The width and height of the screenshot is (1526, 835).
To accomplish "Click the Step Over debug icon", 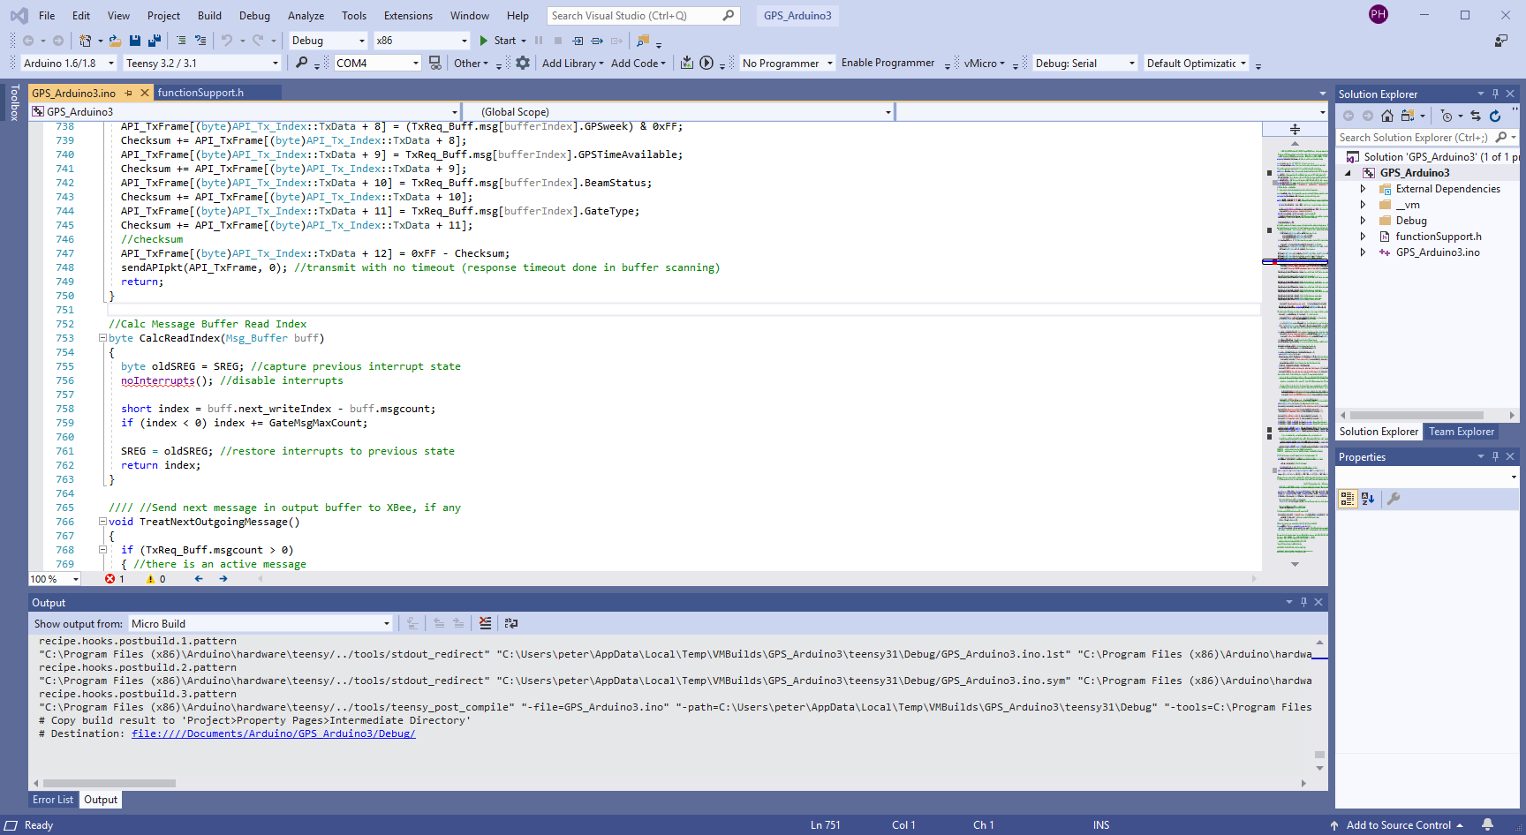I will point(597,41).
